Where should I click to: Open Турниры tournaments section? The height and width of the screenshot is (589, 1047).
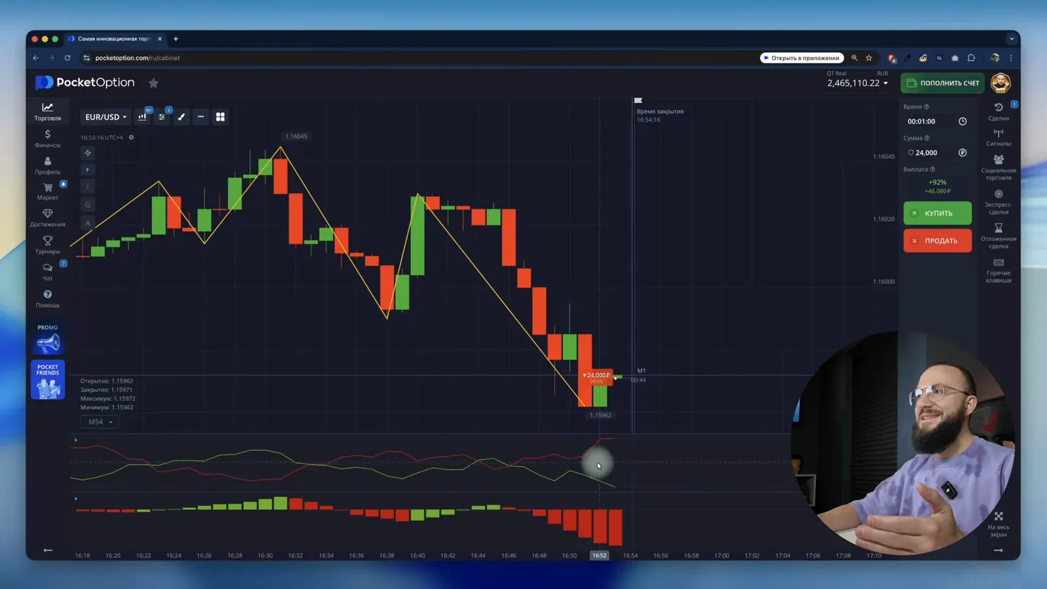[x=48, y=245]
